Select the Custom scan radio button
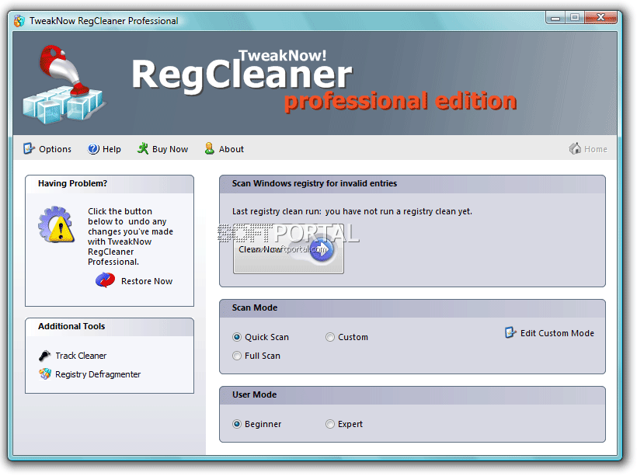The width and height of the screenshot is (637, 476). [x=330, y=337]
